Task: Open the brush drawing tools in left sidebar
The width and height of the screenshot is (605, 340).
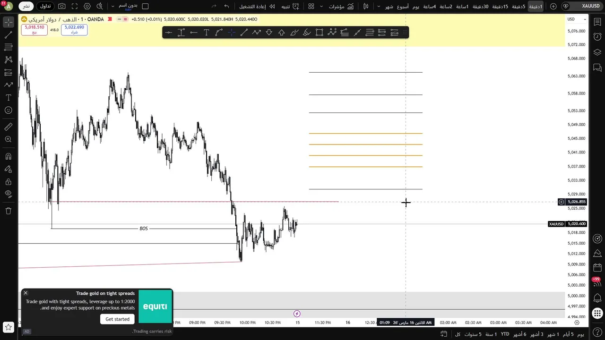Action: tap(8, 85)
